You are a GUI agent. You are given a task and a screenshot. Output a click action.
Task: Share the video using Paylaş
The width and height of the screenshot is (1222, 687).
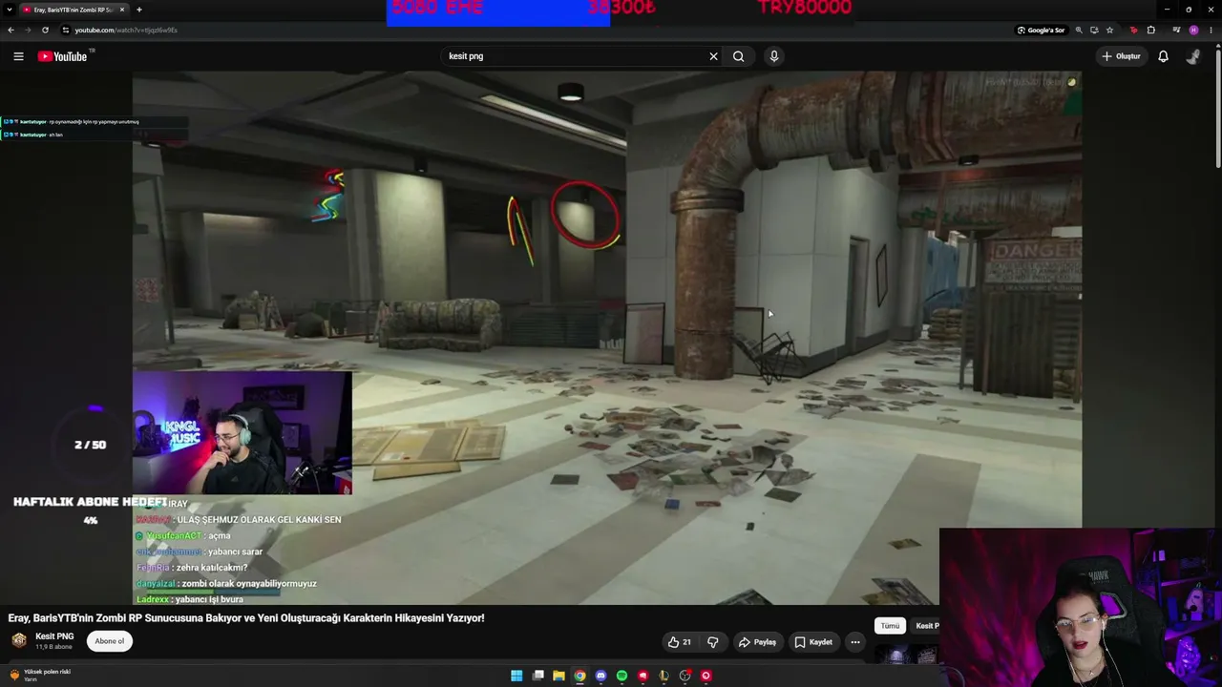[x=757, y=642]
